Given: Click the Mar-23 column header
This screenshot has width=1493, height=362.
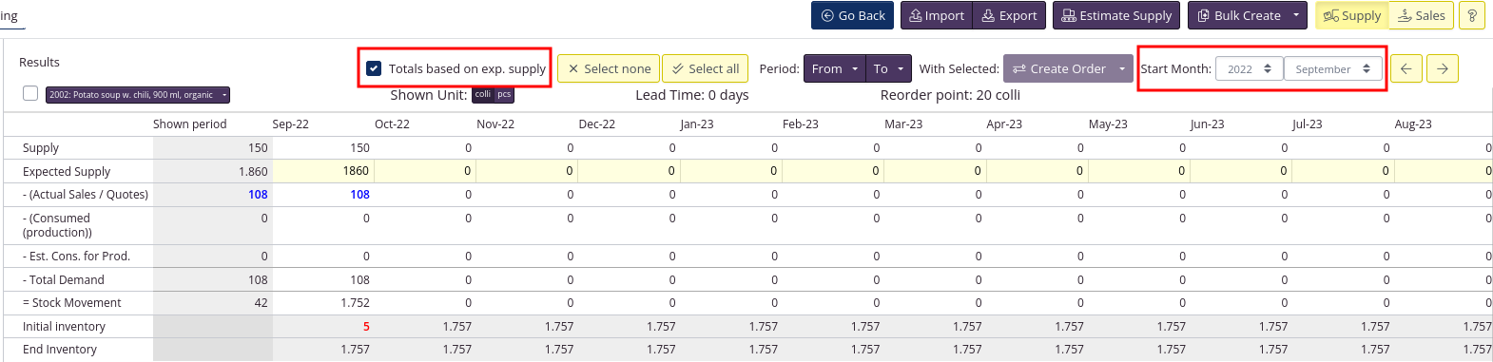Looking at the screenshot, I should [x=903, y=124].
